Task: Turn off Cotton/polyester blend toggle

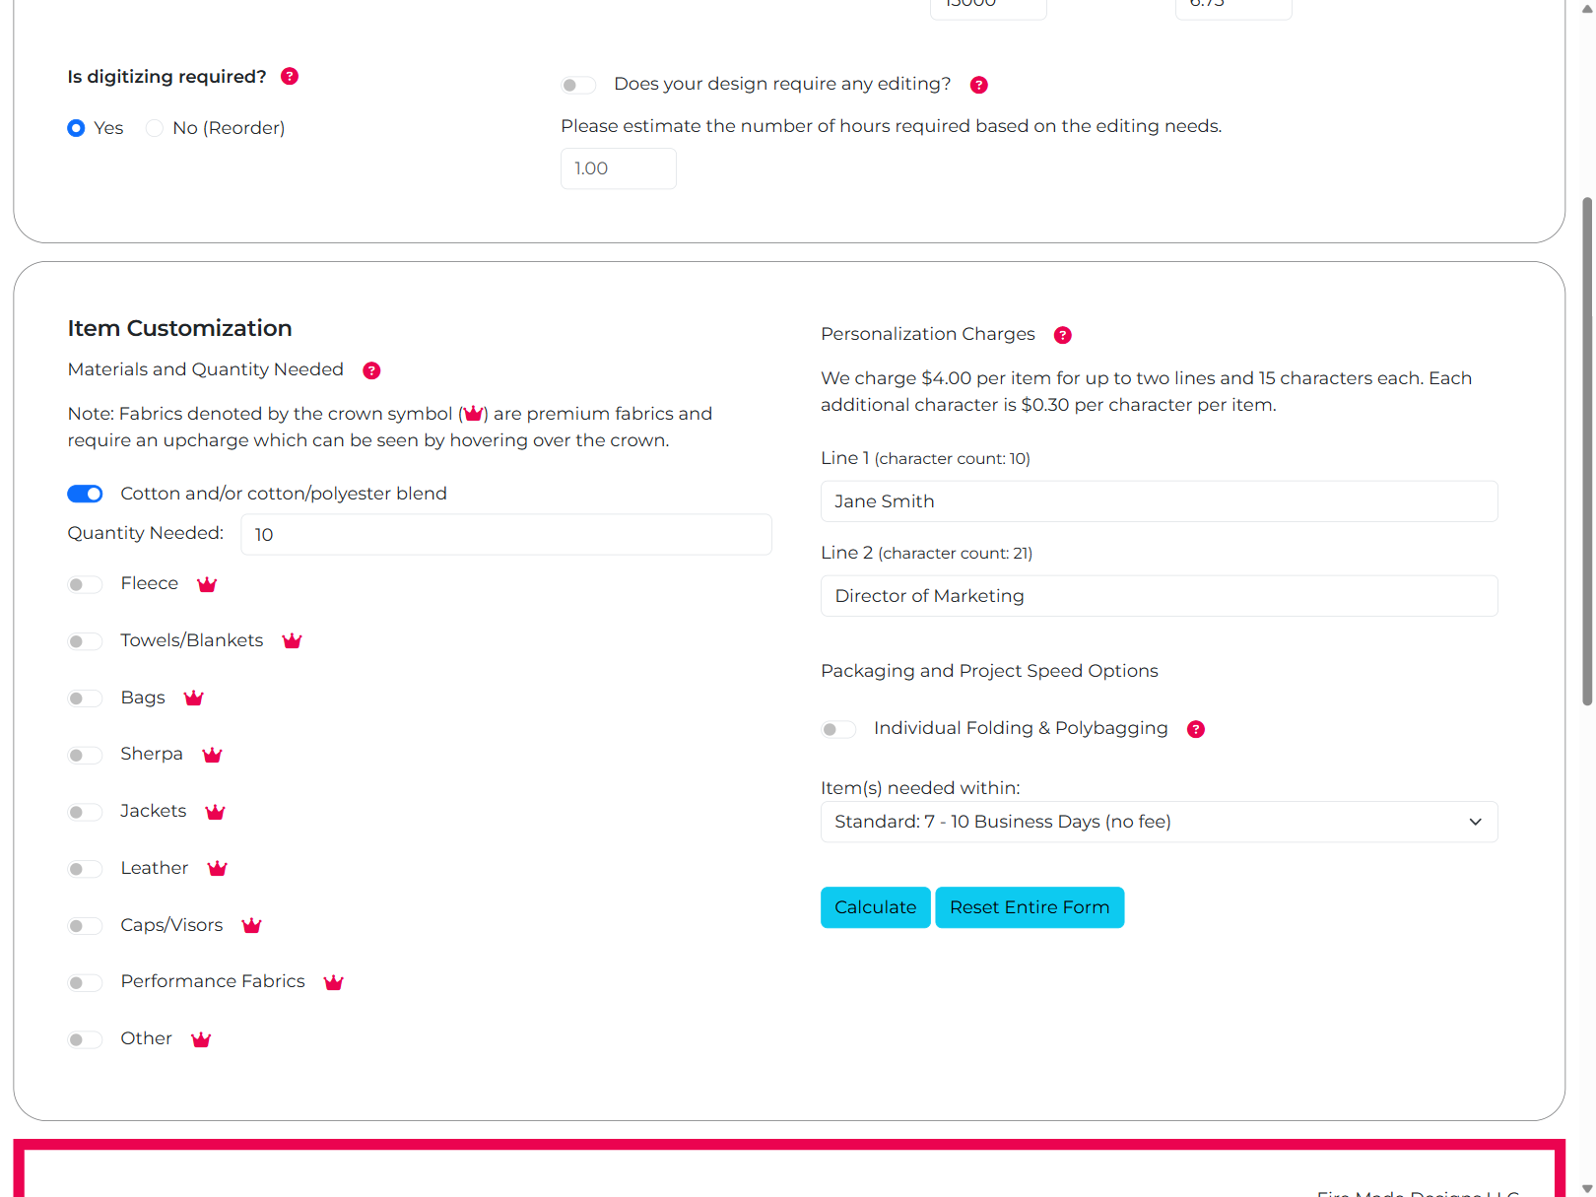Action: click(85, 494)
